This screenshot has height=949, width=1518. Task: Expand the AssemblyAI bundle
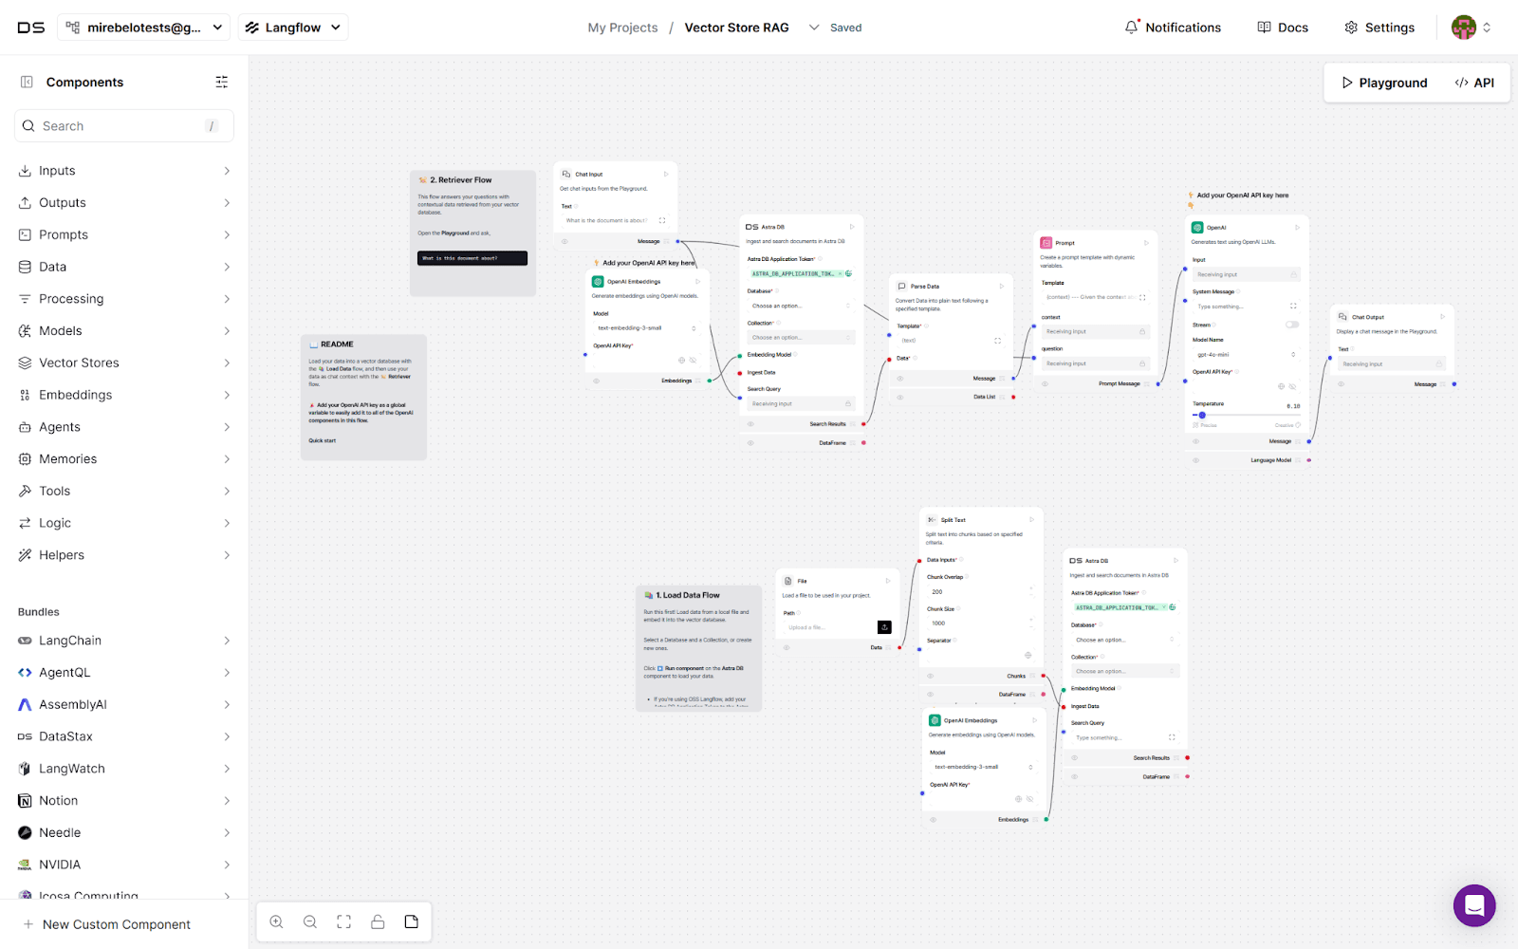(x=124, y=704)
